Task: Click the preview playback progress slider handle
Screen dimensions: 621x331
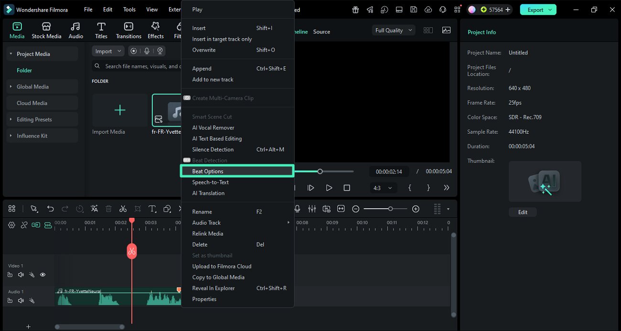Action: pos(320,171)
